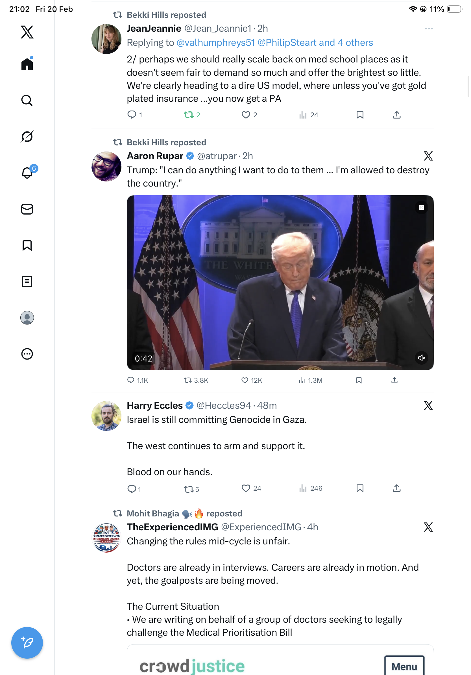Play the Trump press conference video
The height and width of the screenshot is (675, 471).
(280, 282)
